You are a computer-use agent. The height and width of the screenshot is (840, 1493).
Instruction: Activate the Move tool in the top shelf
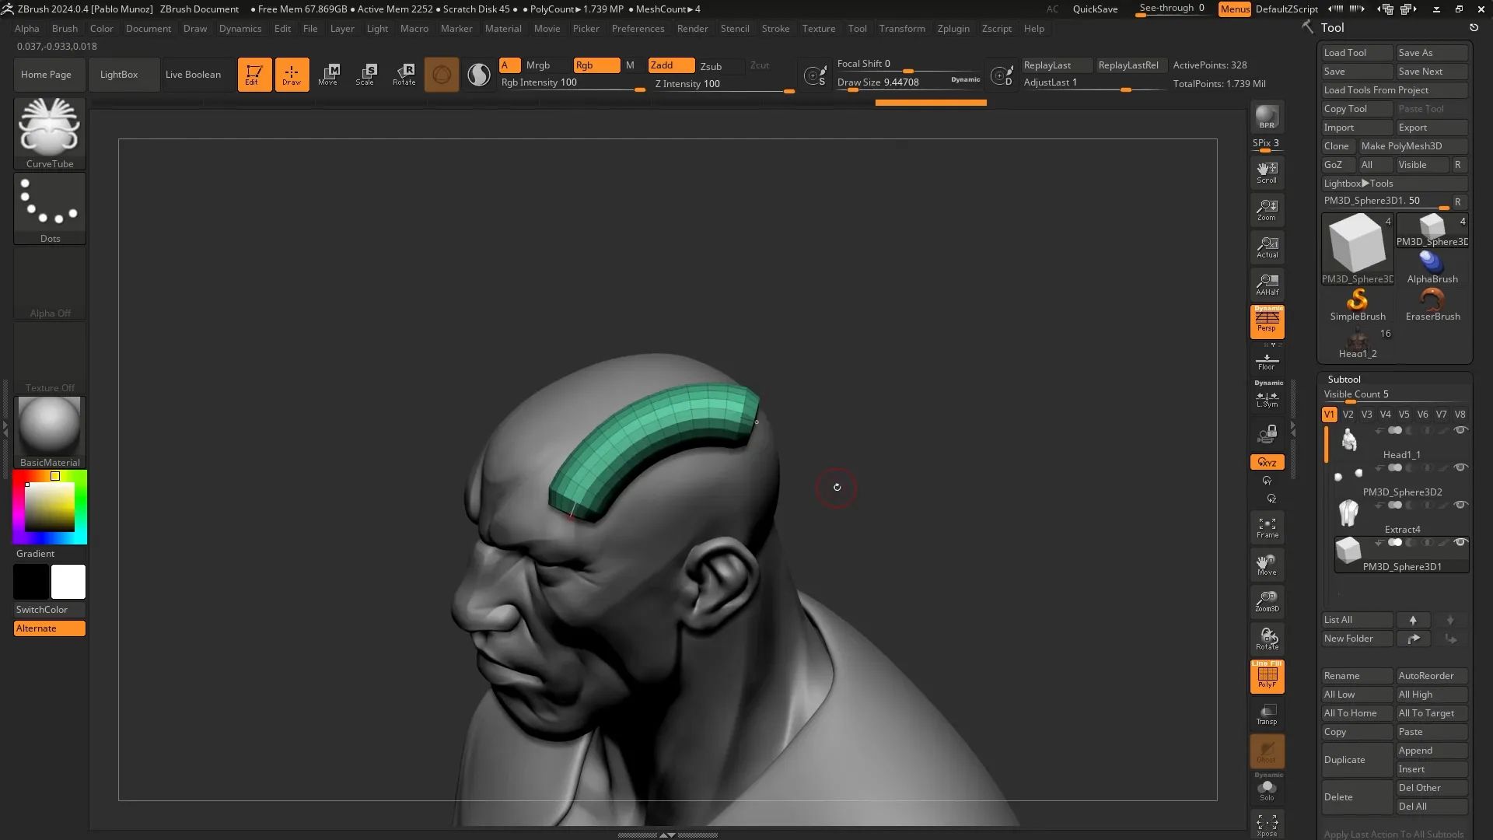(x=329, y=74)
